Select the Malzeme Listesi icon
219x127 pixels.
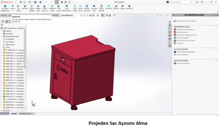tap(52, 7)
